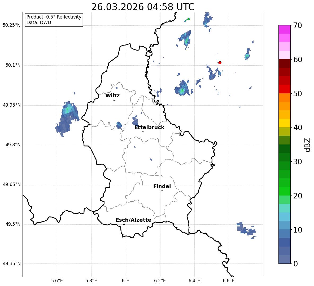Click the 6°E longitude label

point(125,281)
